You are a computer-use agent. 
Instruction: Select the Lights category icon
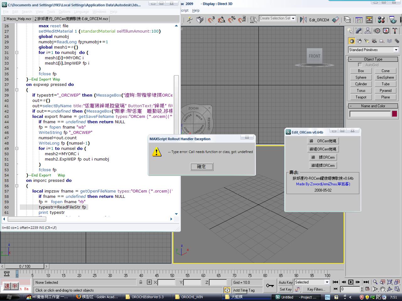tap(367, 41)
